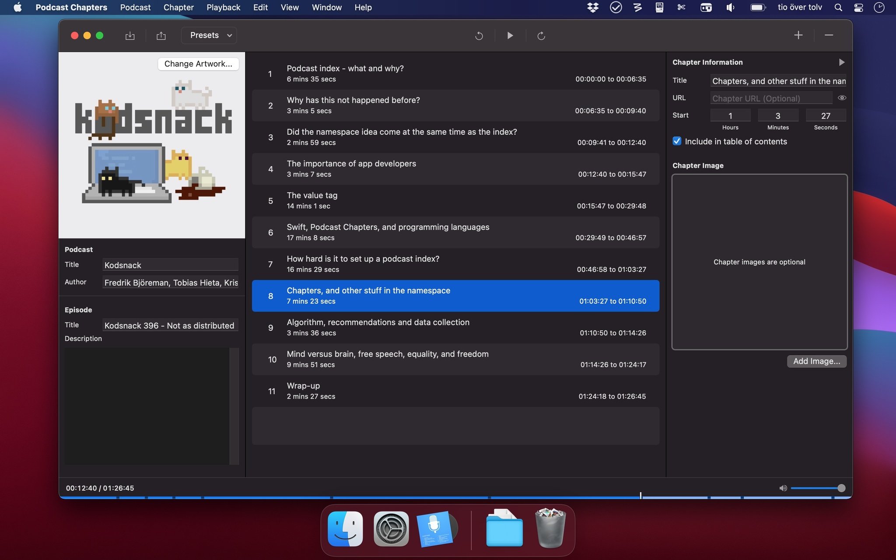Select chapter 4 The importance of app developers
896x560 pixels.
pyautogui.click(x=455, y=169)
